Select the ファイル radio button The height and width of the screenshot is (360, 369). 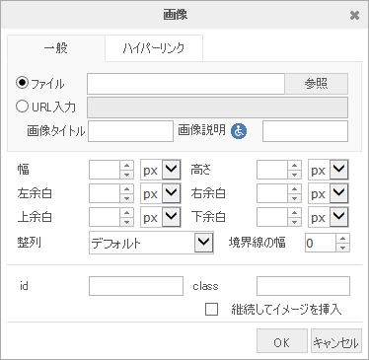(22, 83)
